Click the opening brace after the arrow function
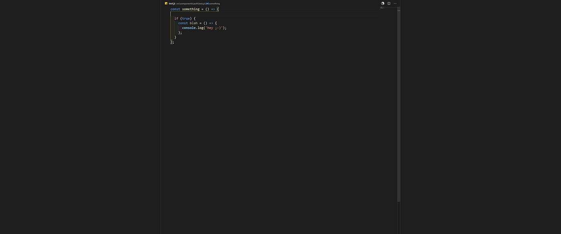The image size is (561, 234). [x=218, y=9]
